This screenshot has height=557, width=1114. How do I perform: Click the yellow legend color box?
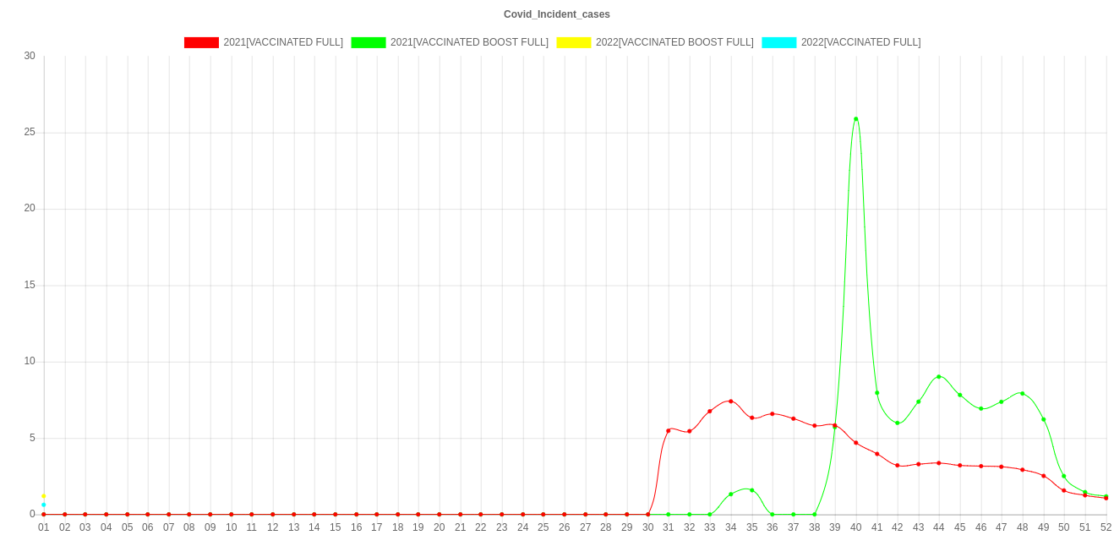click(573, 42)
